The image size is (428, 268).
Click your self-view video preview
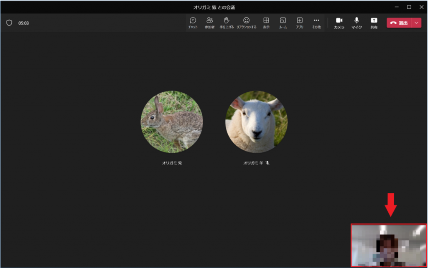pyautogui.click(x=389, y=245)
